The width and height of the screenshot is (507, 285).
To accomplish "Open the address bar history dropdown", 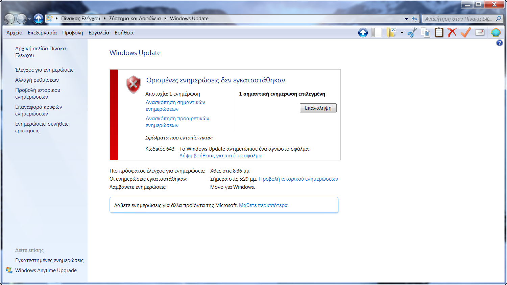I will point(406,19).
